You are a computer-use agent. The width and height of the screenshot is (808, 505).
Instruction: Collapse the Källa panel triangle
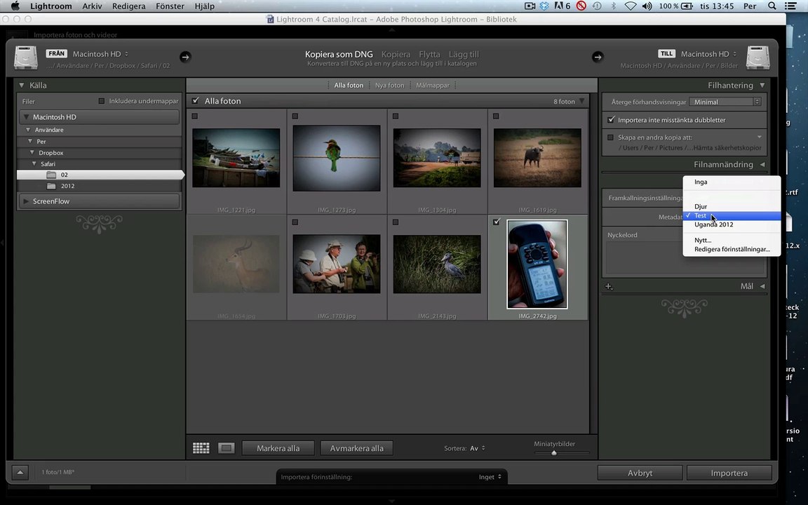click(22, 85)
